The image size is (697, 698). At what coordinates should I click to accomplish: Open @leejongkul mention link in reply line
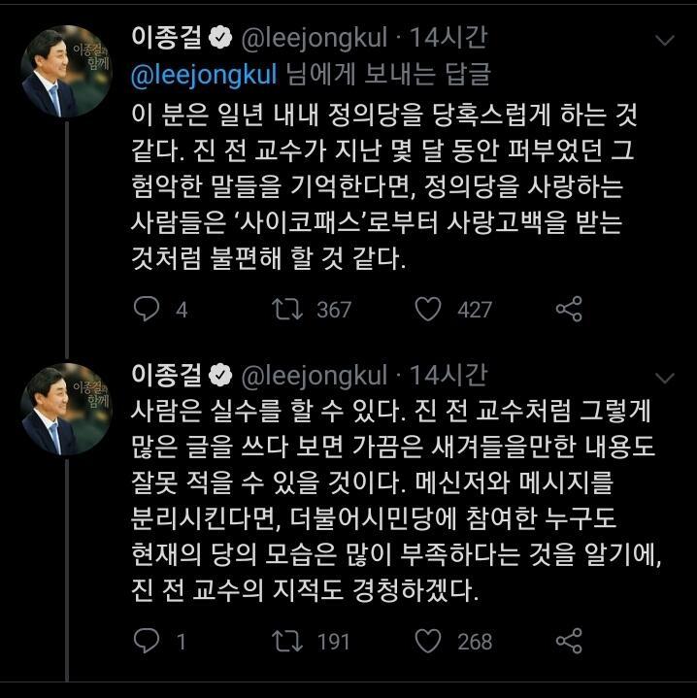(204, 73)
